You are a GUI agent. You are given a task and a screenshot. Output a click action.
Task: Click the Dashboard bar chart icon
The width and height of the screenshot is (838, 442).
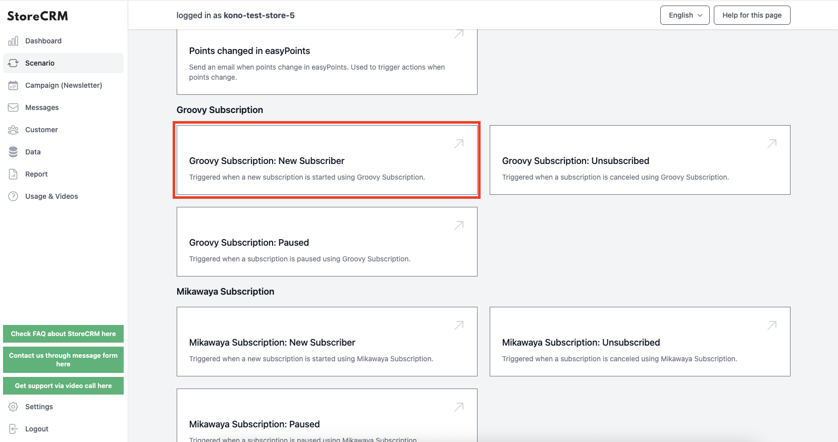[13, 41]
